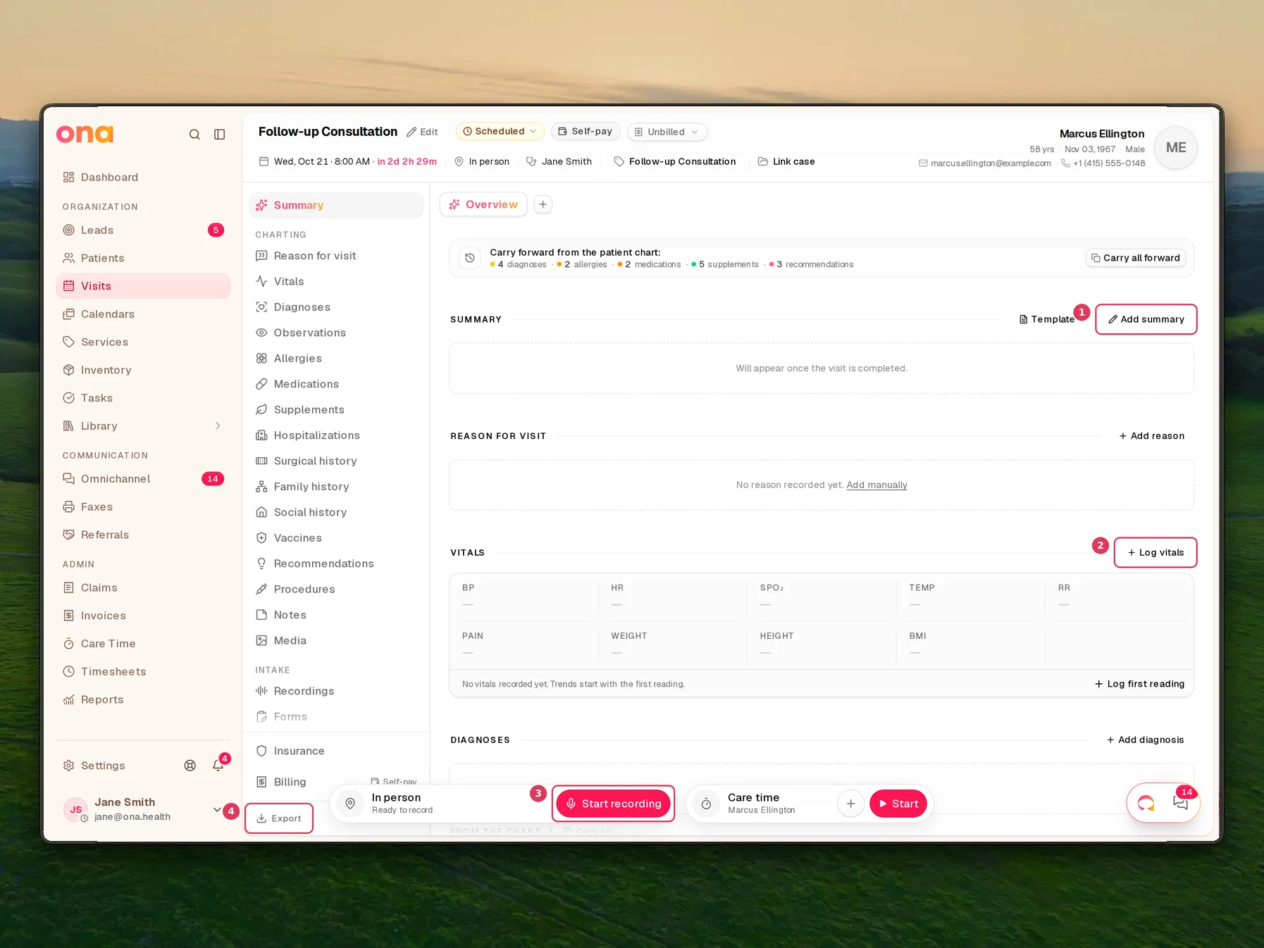Choose a summary Template
The image size is (1264, 948).
click(x=1047, y=319)
